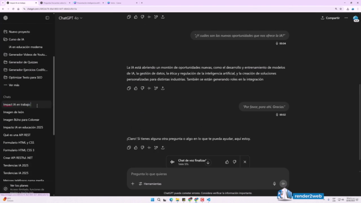
Task: Read aloud the ¡Claro! response
Action: pos(149,148)
